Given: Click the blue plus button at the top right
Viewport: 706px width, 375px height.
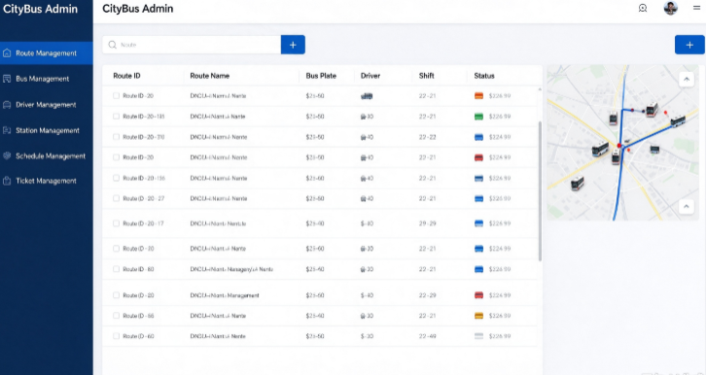Looking at the screenshot, I should [x=689, y=45].
